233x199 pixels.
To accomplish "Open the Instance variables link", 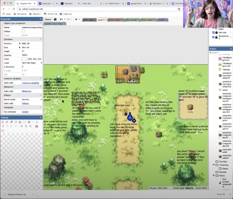I will pos(30,83).
